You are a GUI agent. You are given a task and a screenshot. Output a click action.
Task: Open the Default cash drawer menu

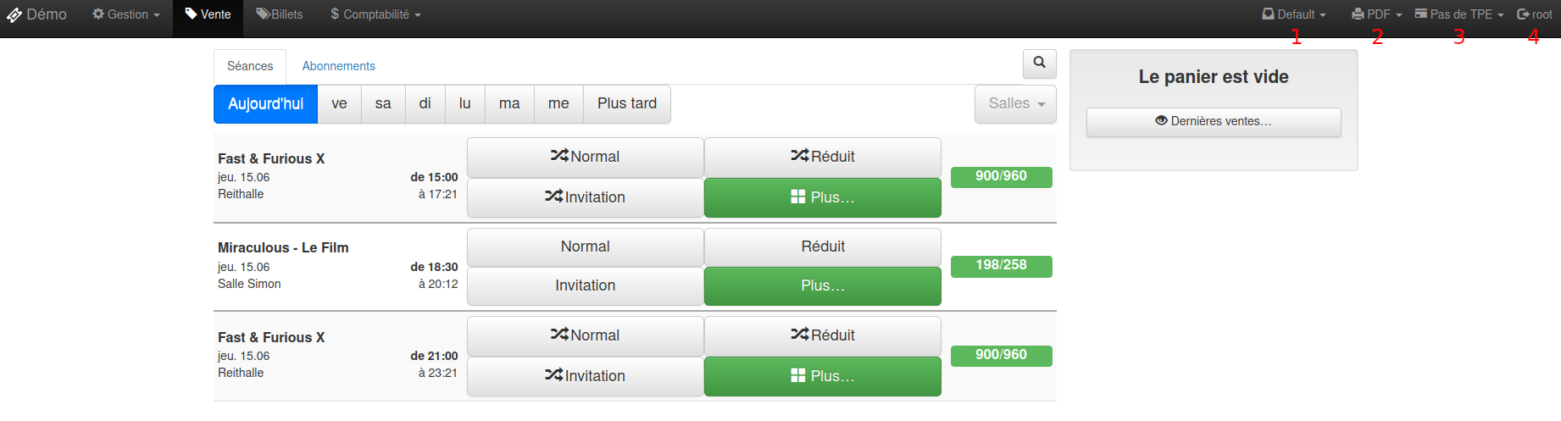[1294, 14]
